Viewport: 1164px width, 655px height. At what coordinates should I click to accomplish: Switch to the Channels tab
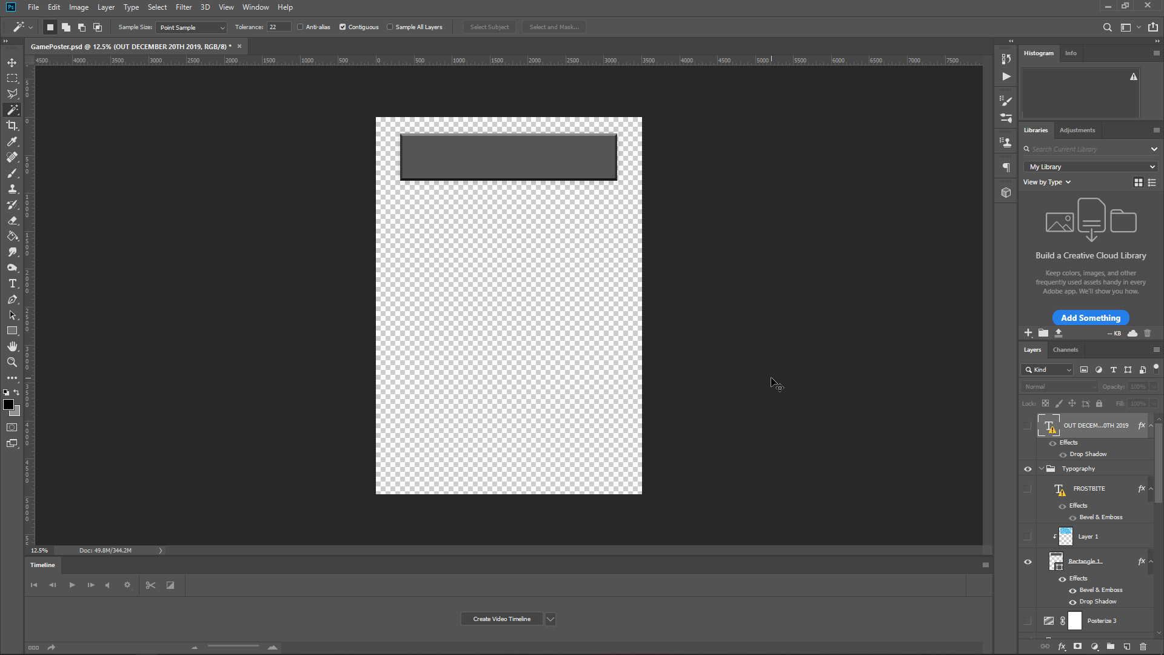coord(1065,350)
